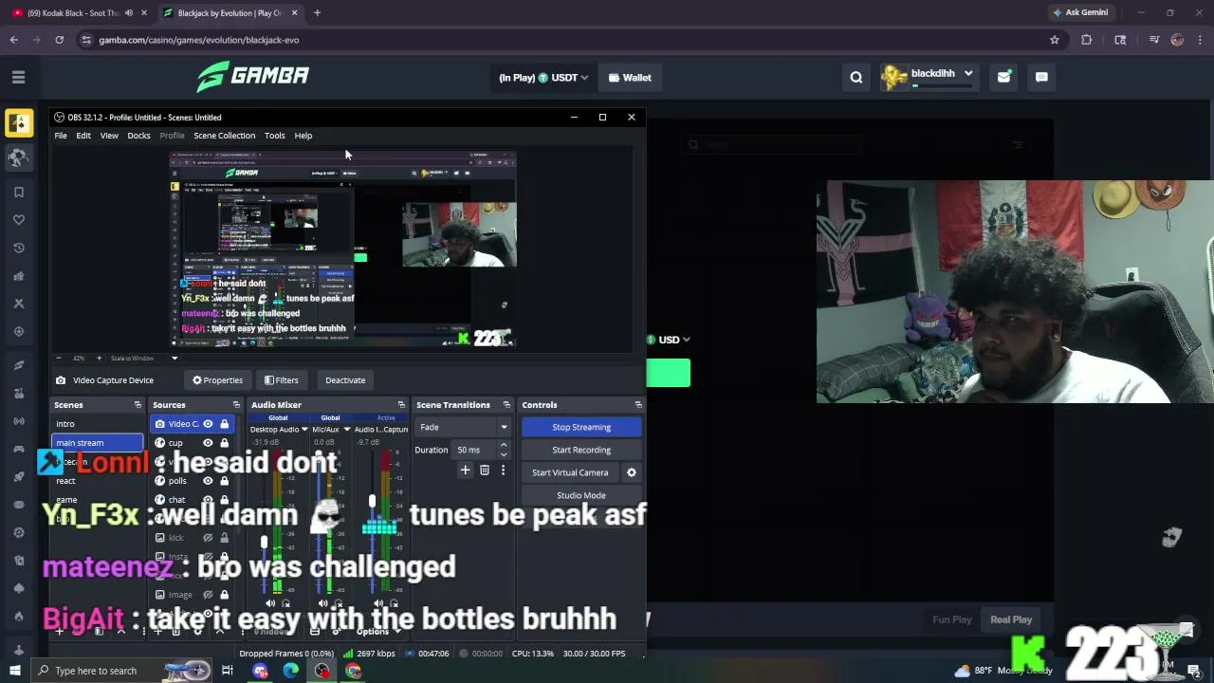Screen dimensions: 1214x683
Task: Open source Filters in OBS toolbar
Action: [x=282, y=380]
